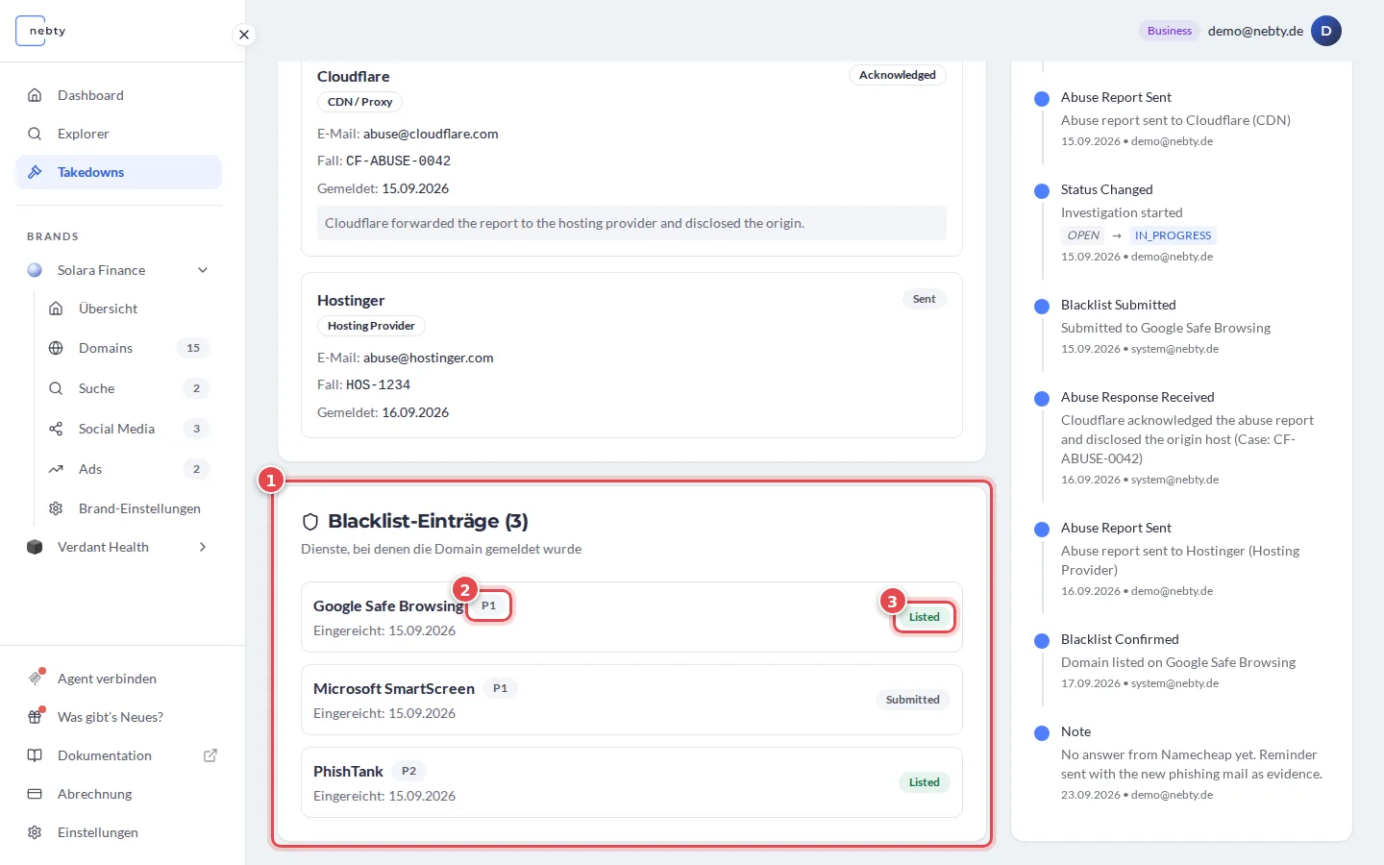1384x865 pixels.
Task: Click the Domains count badge 15
Action: 193,348
